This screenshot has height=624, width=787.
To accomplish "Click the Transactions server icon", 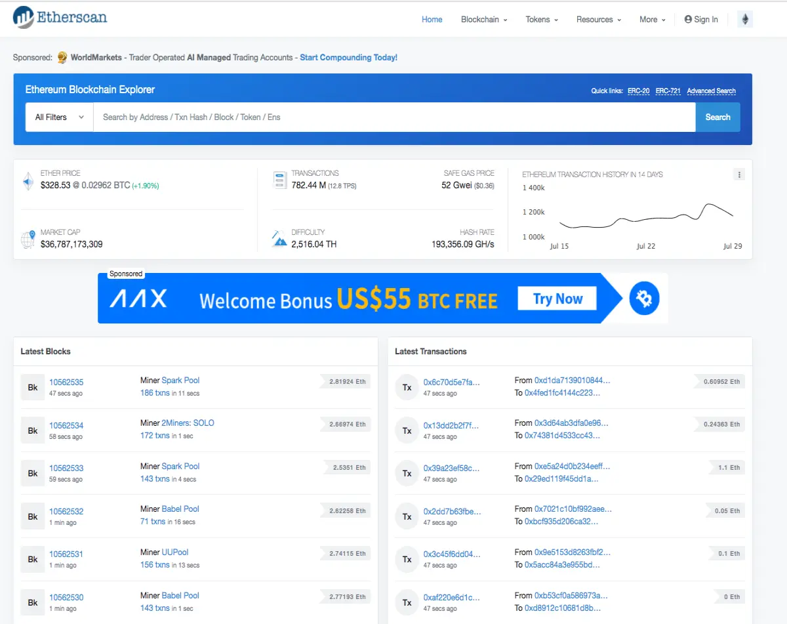I will click(x=280, y=180).
